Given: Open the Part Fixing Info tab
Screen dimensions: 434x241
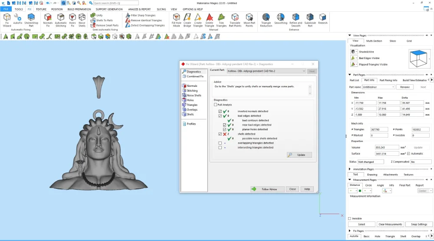Looking at the screenshot, I should [x=388, y=80].
